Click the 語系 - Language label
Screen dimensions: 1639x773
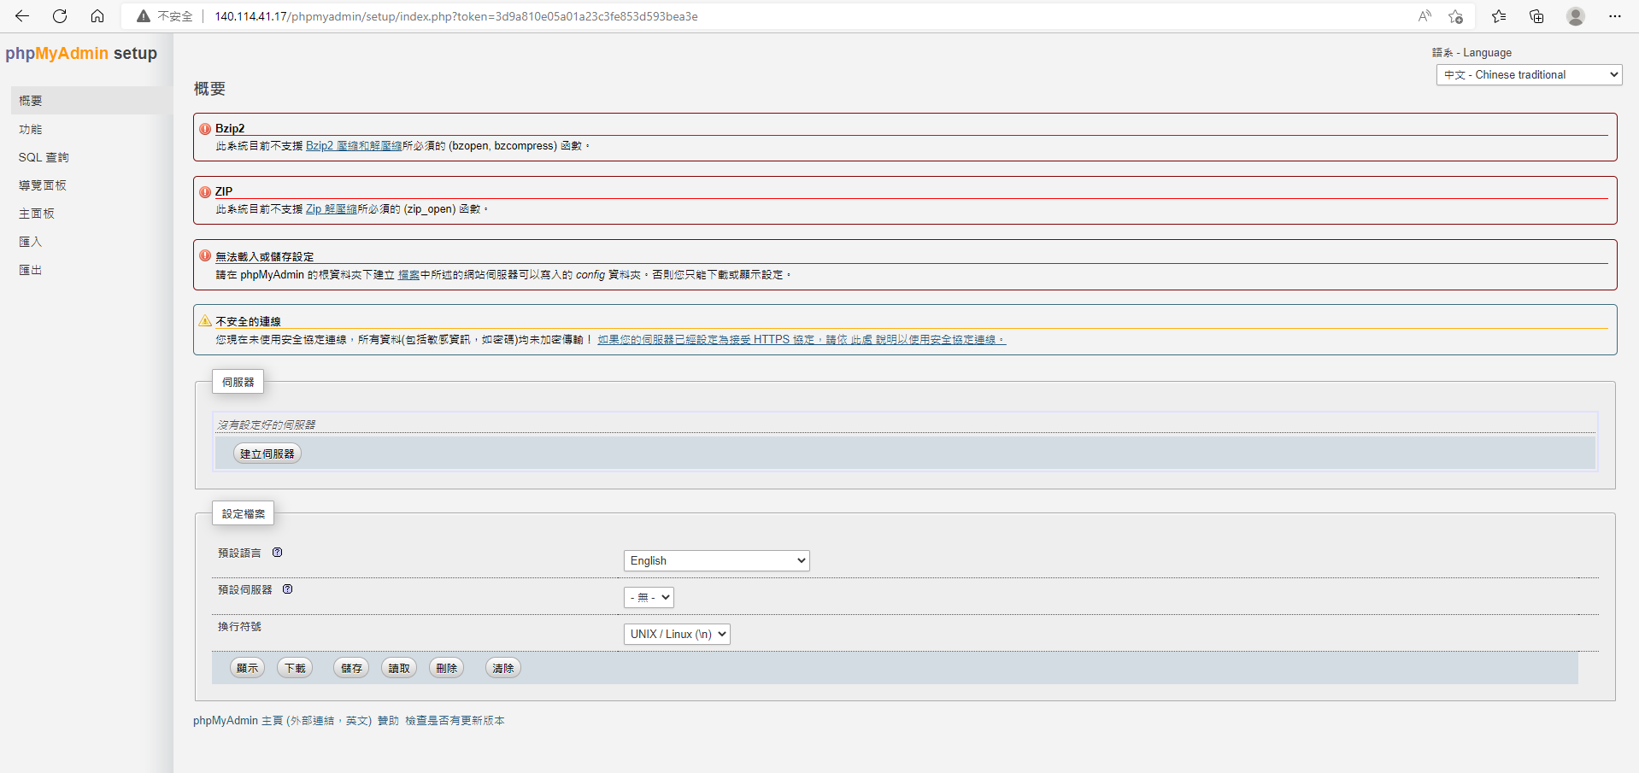tap(1472, 53)
